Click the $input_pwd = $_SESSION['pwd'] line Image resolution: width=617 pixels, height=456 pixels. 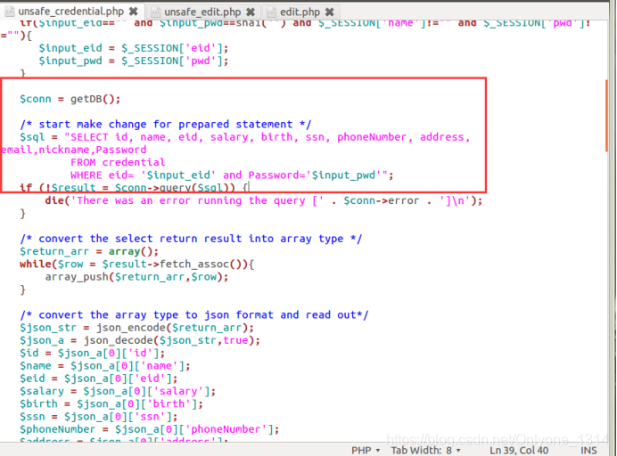point(134,61)
